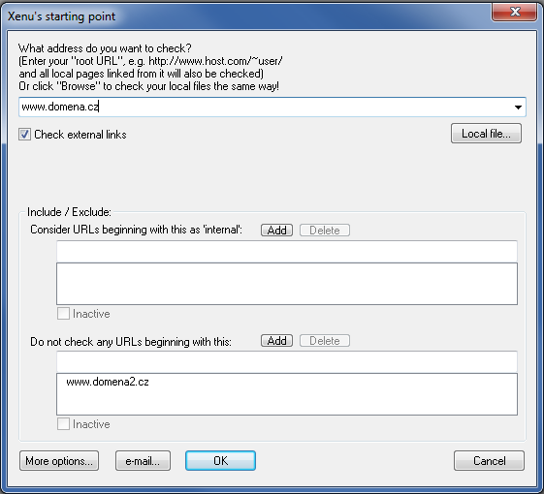Expand the address history dropdown arrow
544x494 pixels.
(518, 108)
